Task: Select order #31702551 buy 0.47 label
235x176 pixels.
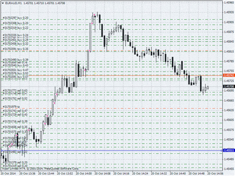Action: click(15, 70)
